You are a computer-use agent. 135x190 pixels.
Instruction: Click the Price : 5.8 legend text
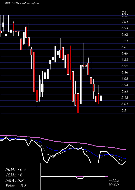tap(16, 186)
